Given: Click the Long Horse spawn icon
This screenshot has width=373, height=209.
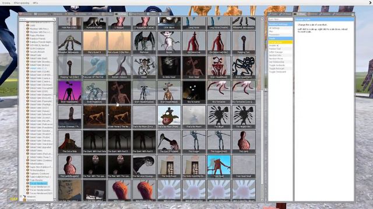Looking at the screenshot, I should tap(194, 23).
